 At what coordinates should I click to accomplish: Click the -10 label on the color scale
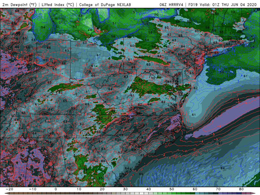[32, 189]
